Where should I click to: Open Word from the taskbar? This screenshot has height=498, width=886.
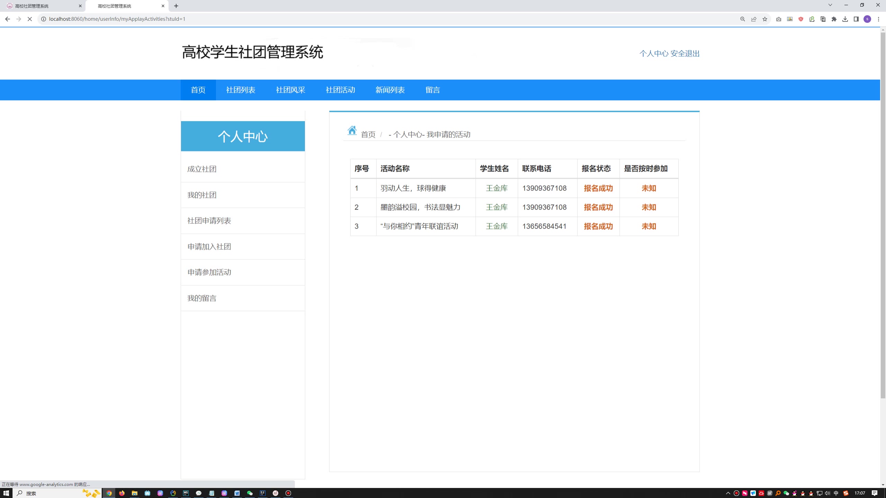coord(237,493)
